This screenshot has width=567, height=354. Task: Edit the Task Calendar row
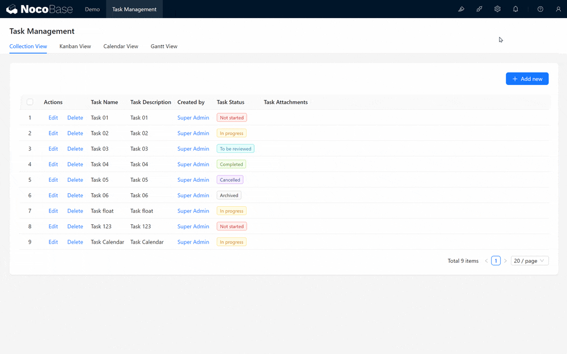point(53,242)
